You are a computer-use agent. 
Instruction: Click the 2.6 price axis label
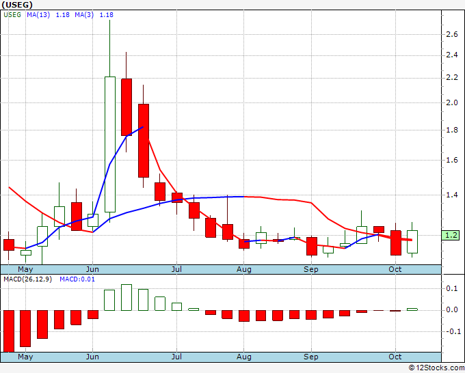(x=452, y=34)
